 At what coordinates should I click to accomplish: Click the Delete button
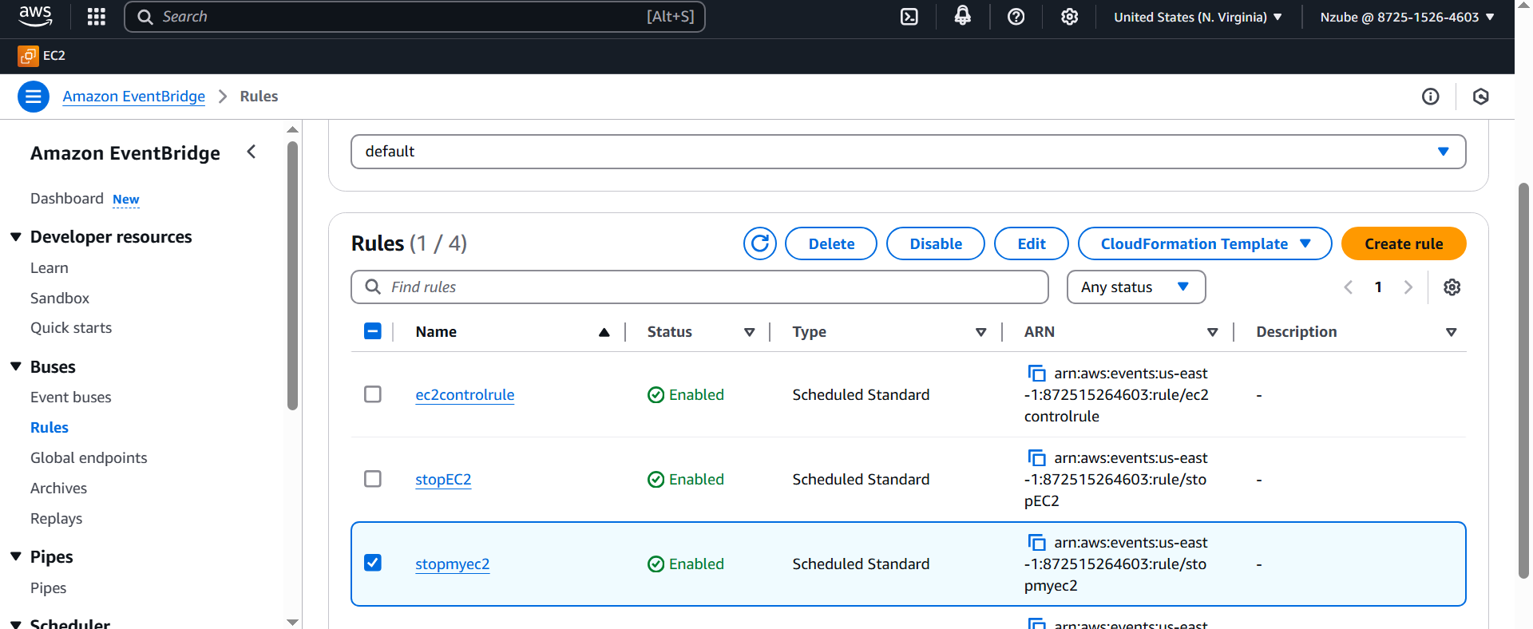coord(831,243)
